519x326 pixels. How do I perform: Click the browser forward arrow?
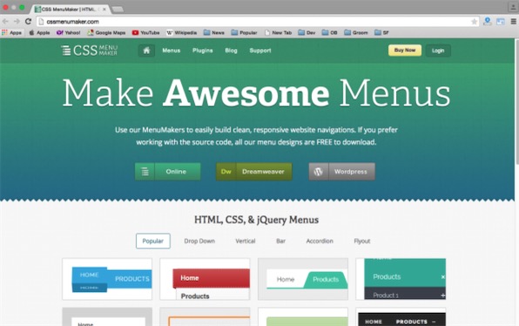[x=17, y=22]
